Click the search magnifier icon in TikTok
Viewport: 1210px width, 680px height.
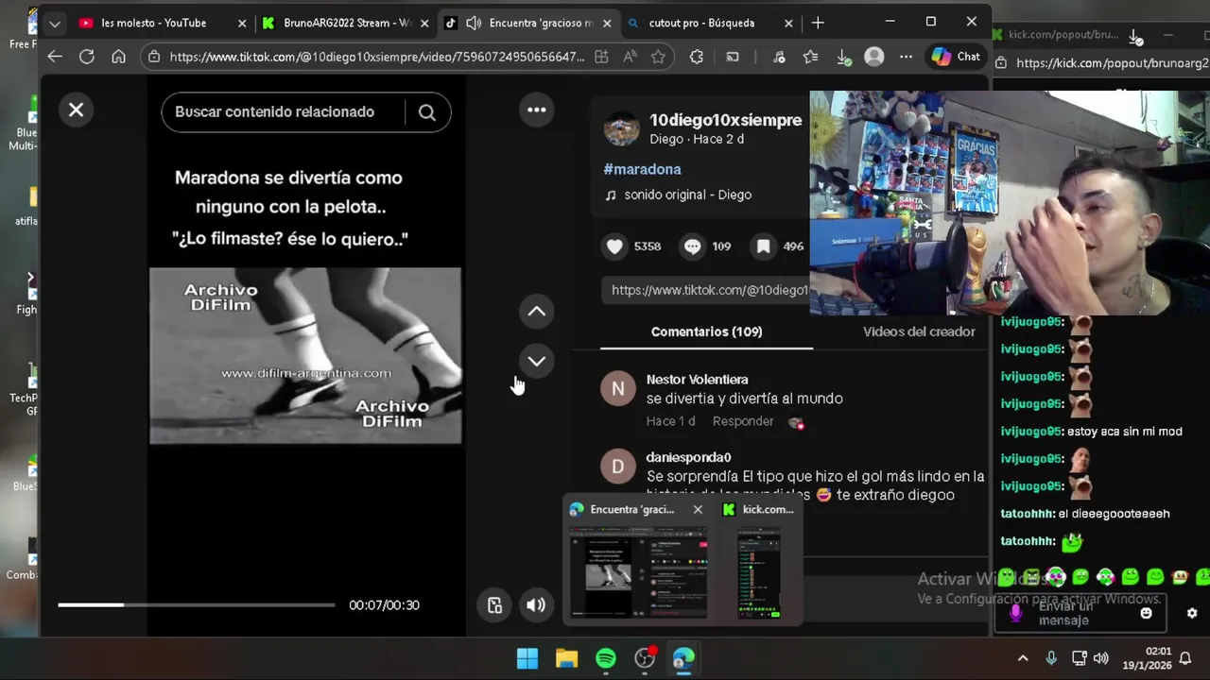(426, 112)
